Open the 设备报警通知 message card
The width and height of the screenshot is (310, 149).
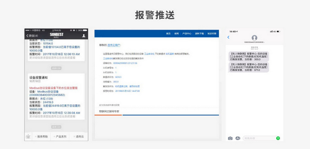tap(56, 96)
